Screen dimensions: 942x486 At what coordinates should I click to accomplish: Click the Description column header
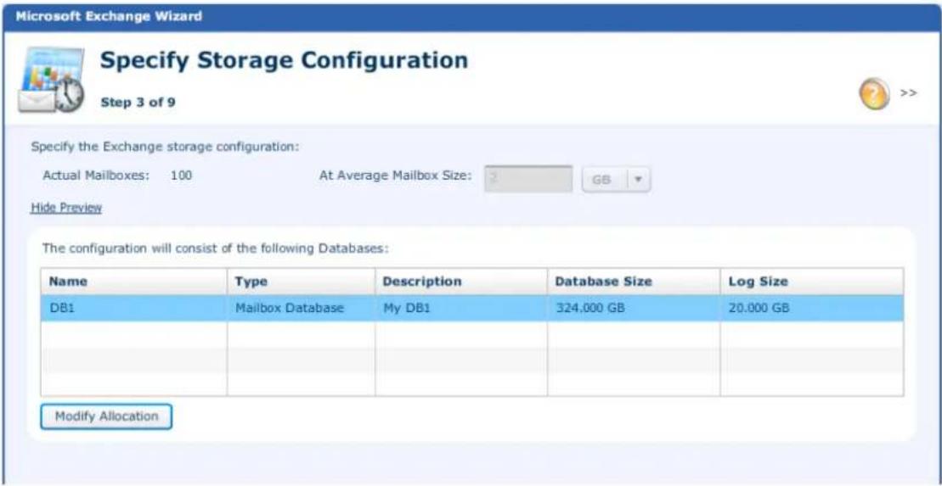tap(460, 282)
